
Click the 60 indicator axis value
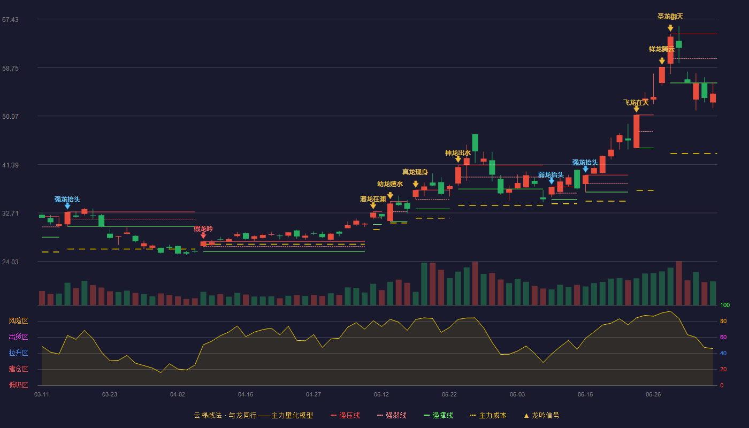pyautogui.click(x=723, y=338)
